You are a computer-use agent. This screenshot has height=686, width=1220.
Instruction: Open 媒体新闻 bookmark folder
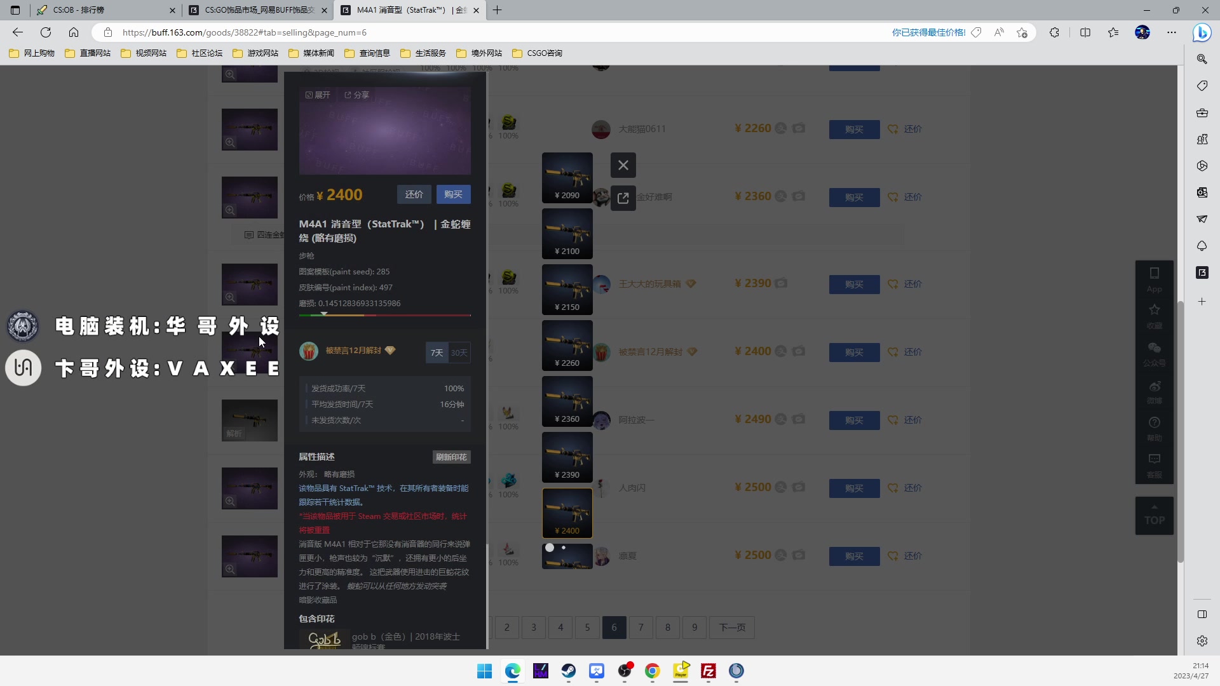pyautogui.click(x=311, y=53)
